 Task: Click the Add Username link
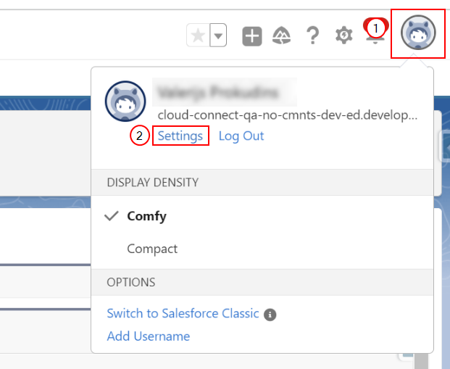pyautogui.click(x=149, y=336)
